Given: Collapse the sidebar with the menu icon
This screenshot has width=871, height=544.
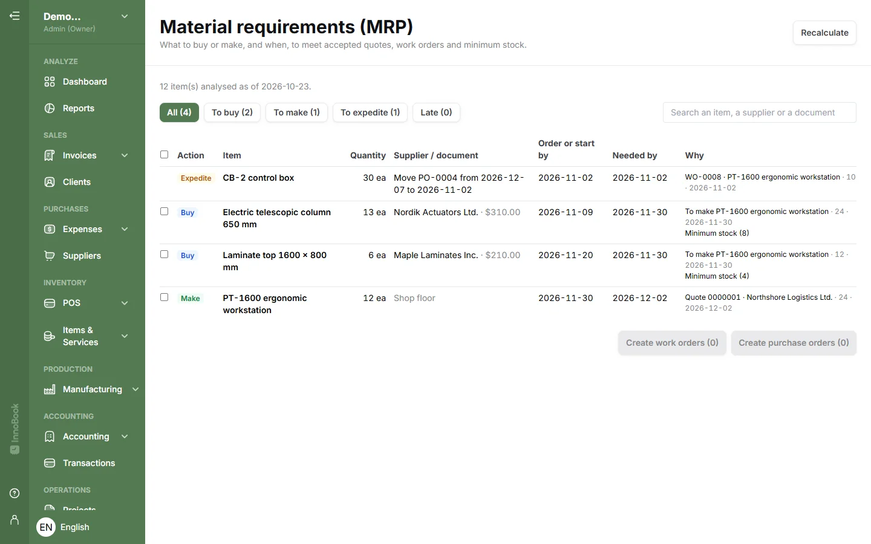Looking at the screenshot, I should (15, 16).
